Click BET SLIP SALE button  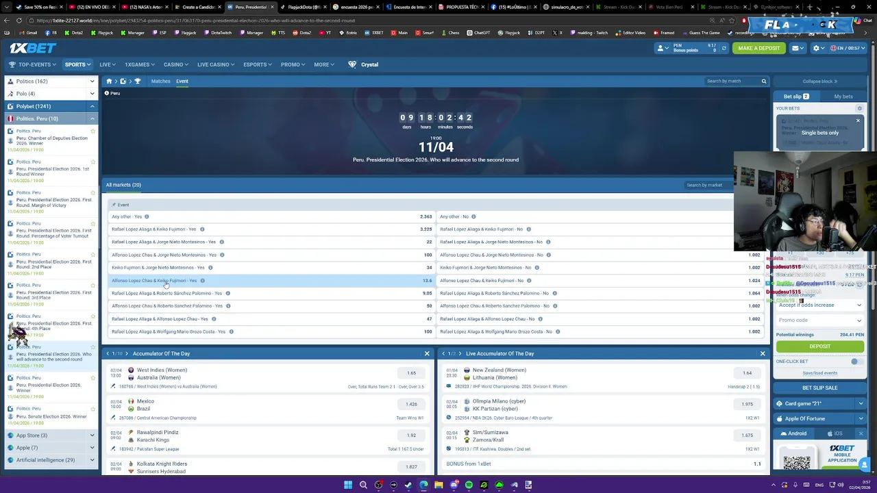click(x=819, y=388)
